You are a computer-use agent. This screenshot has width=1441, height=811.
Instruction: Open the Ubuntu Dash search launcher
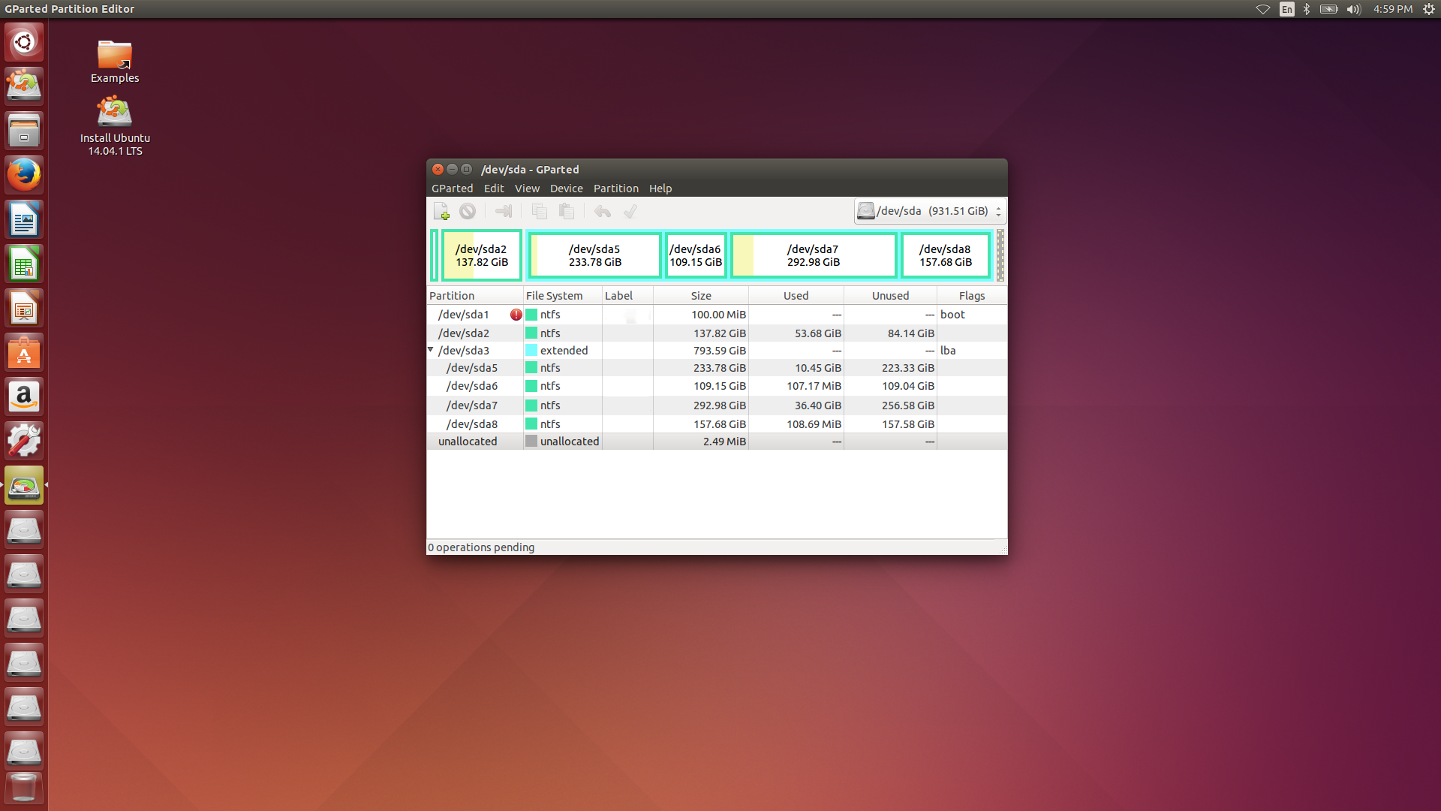[24, 42]
